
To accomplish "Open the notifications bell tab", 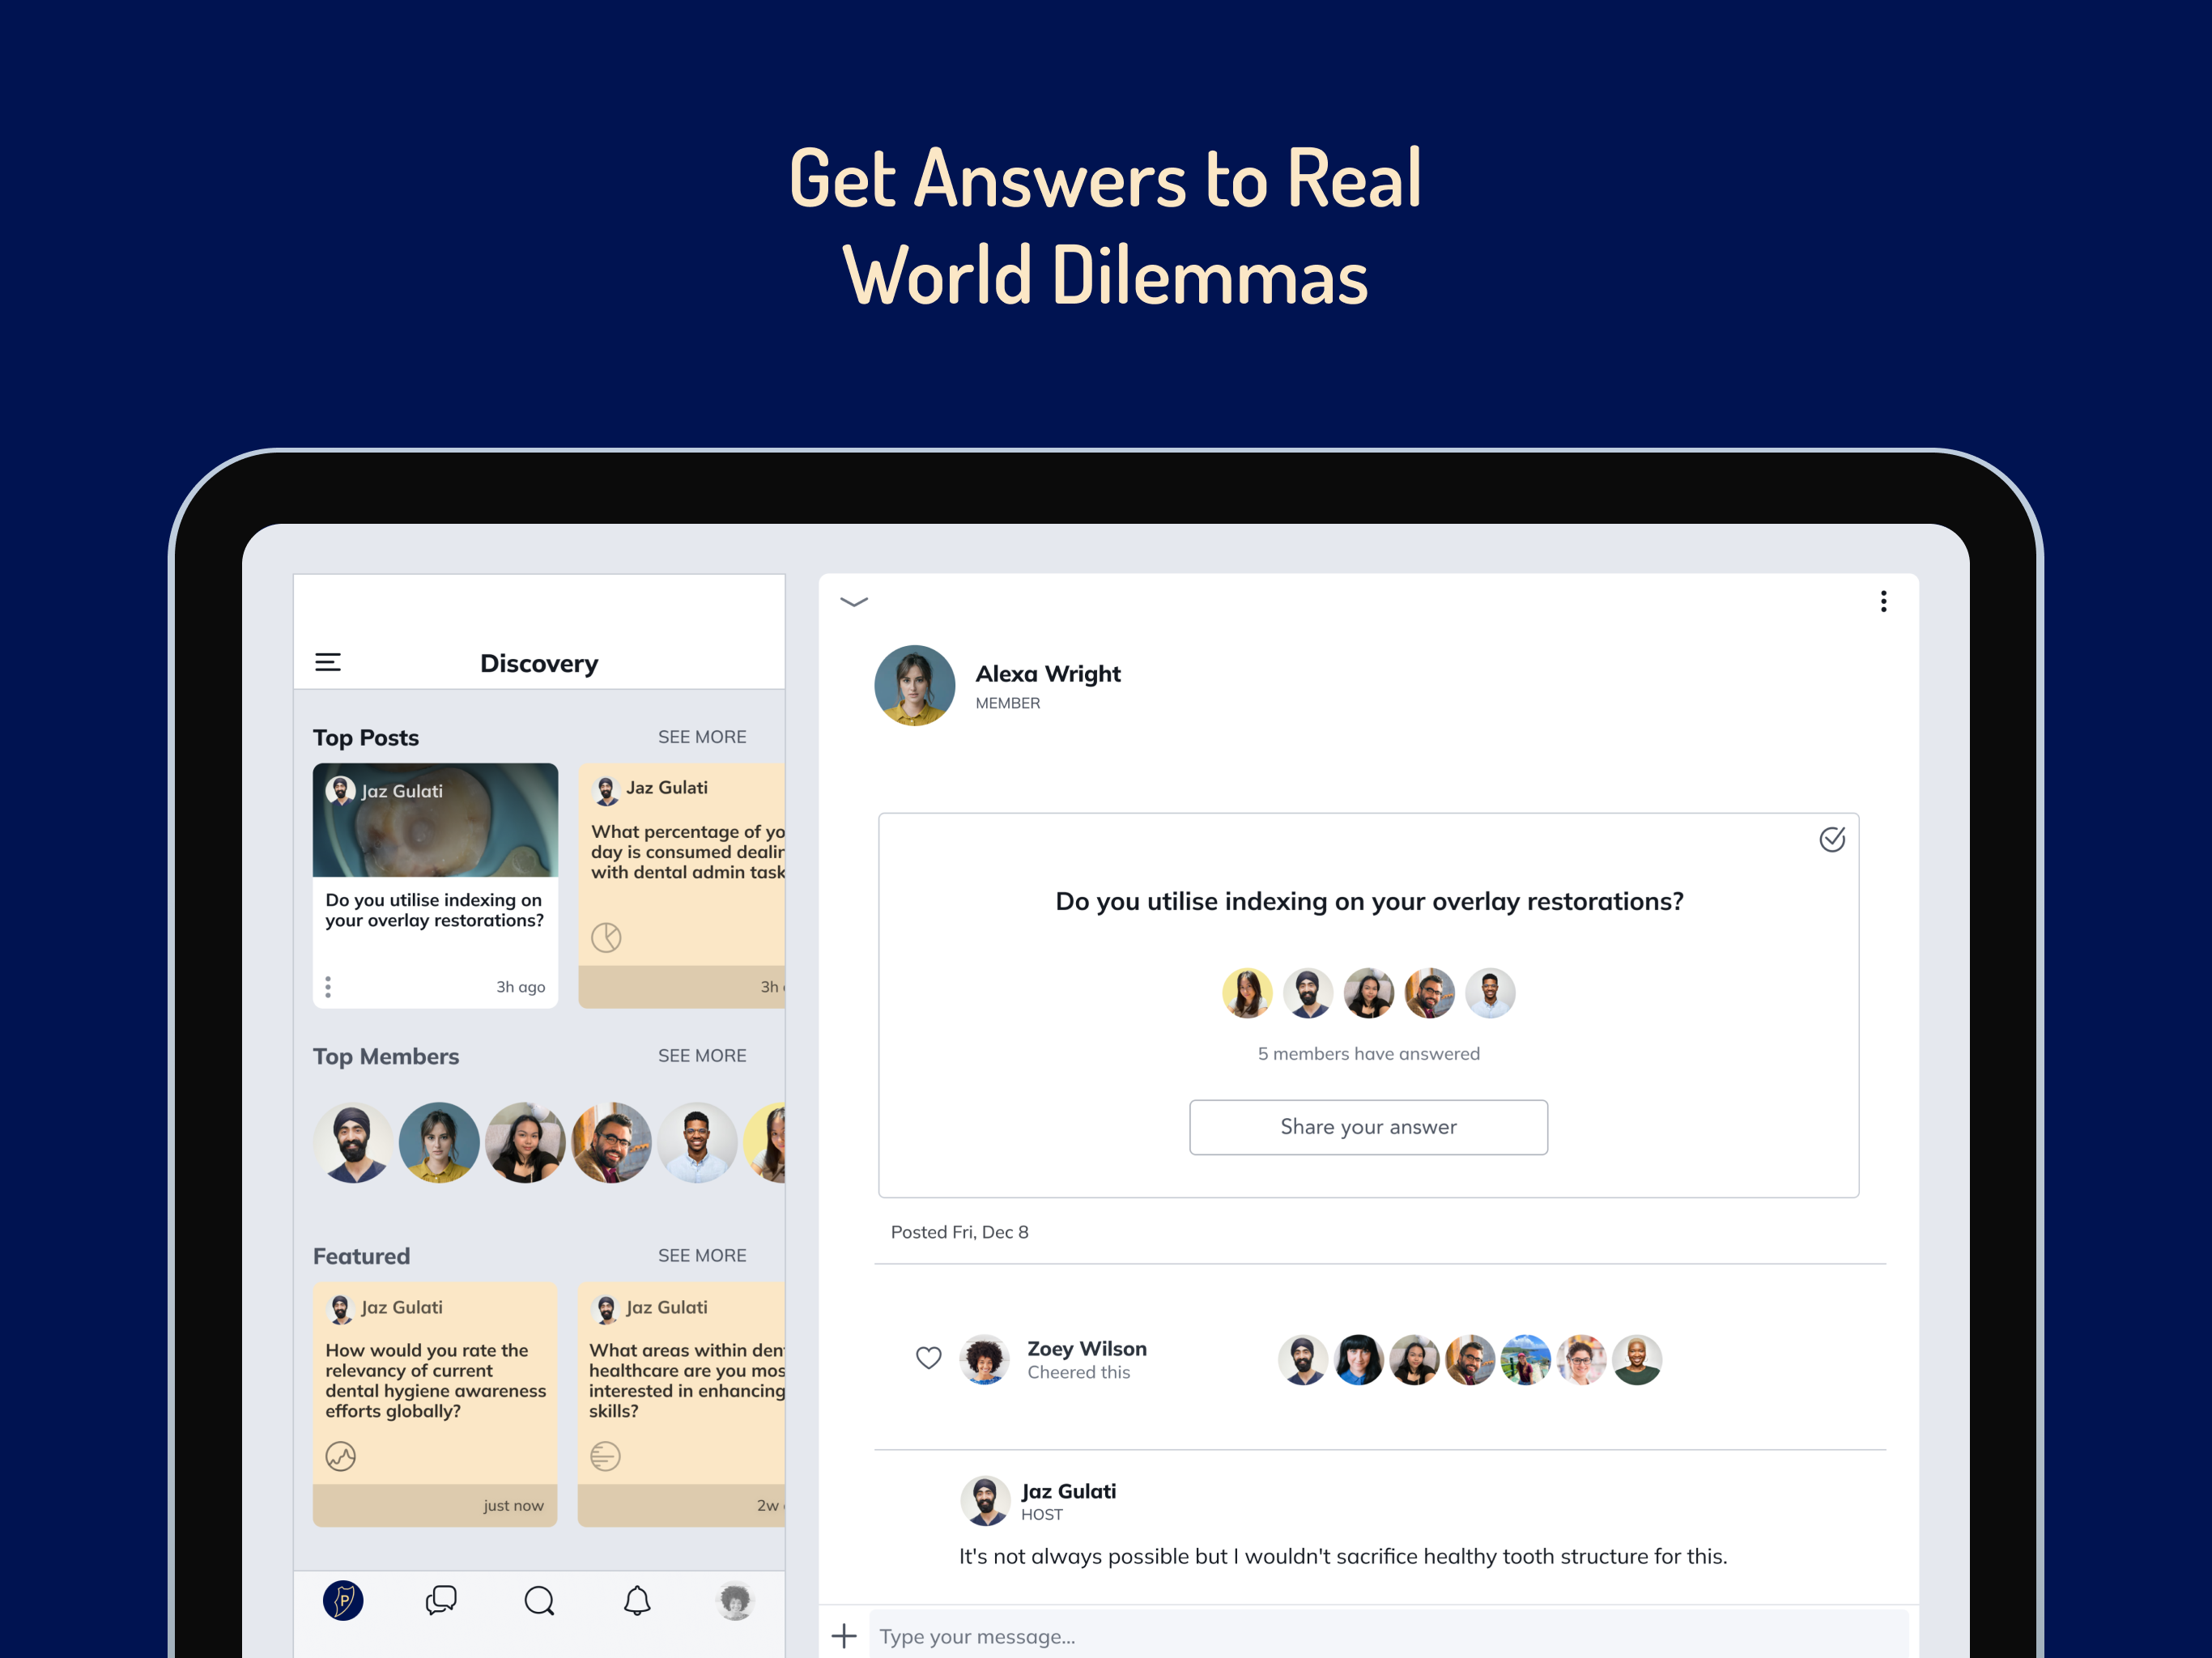I will (x=637, y=1600).
